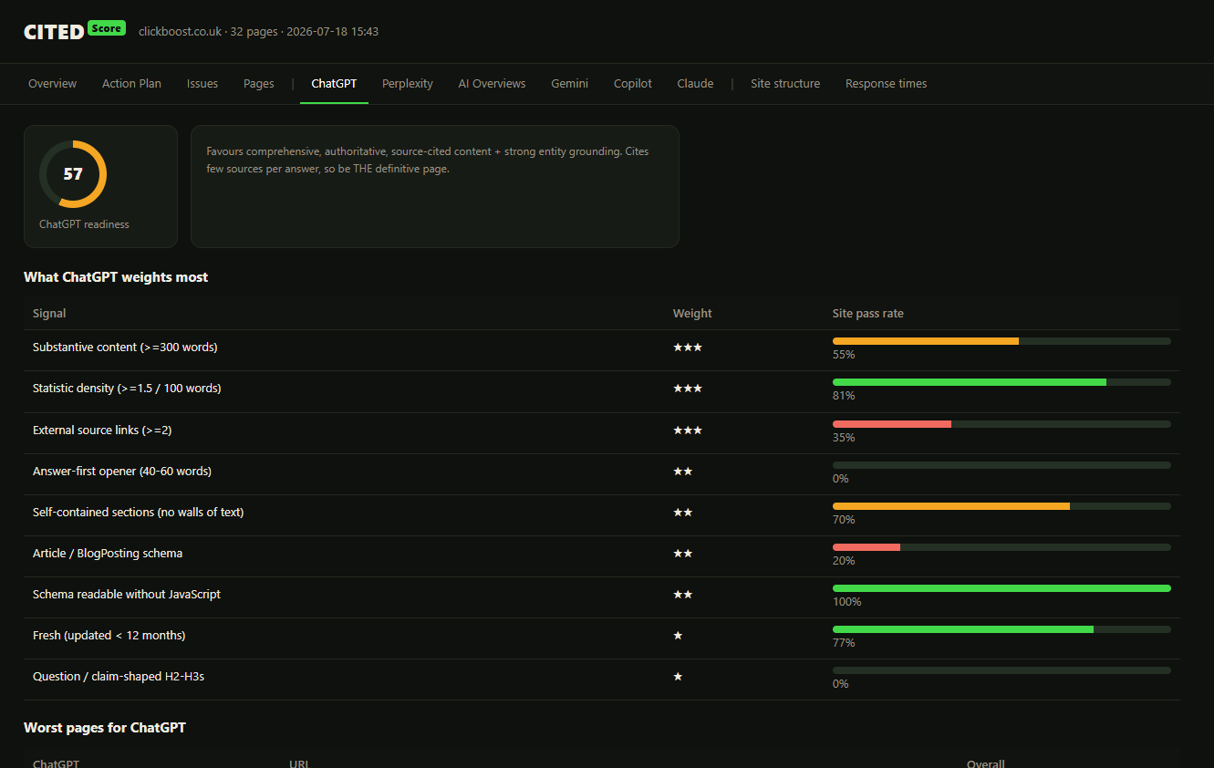Click the 81% pass rate value
The height and width of the screenshot is (768, 1214).
coord(844,396)
